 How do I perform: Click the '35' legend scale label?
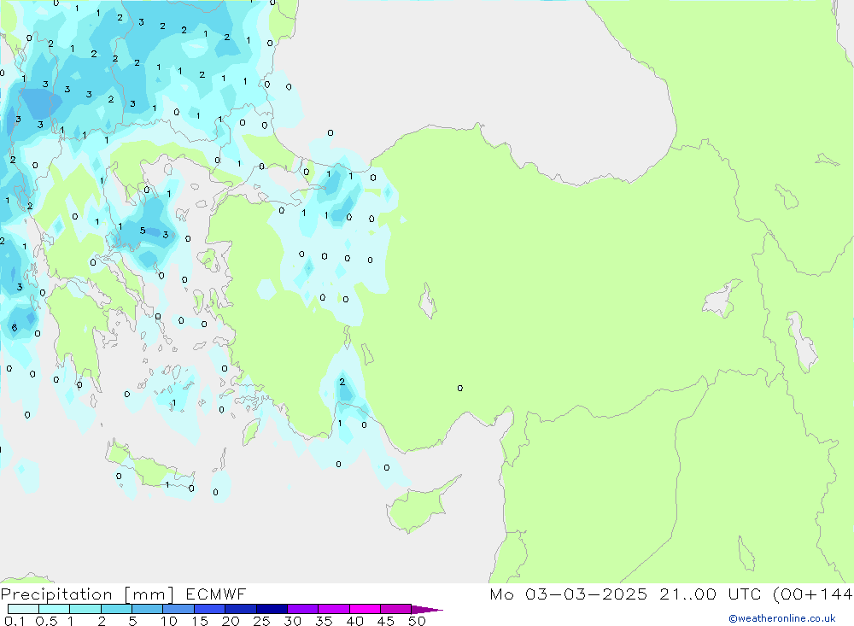tap(324, 621)
